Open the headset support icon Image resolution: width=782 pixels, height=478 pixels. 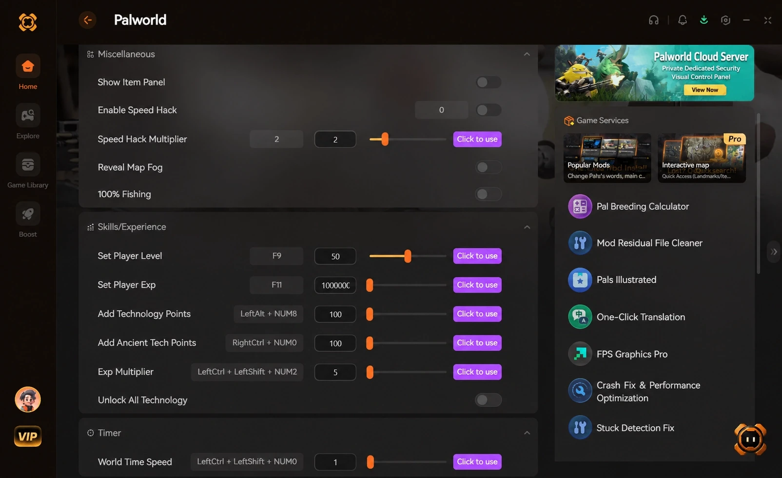[x=654, y=20]
